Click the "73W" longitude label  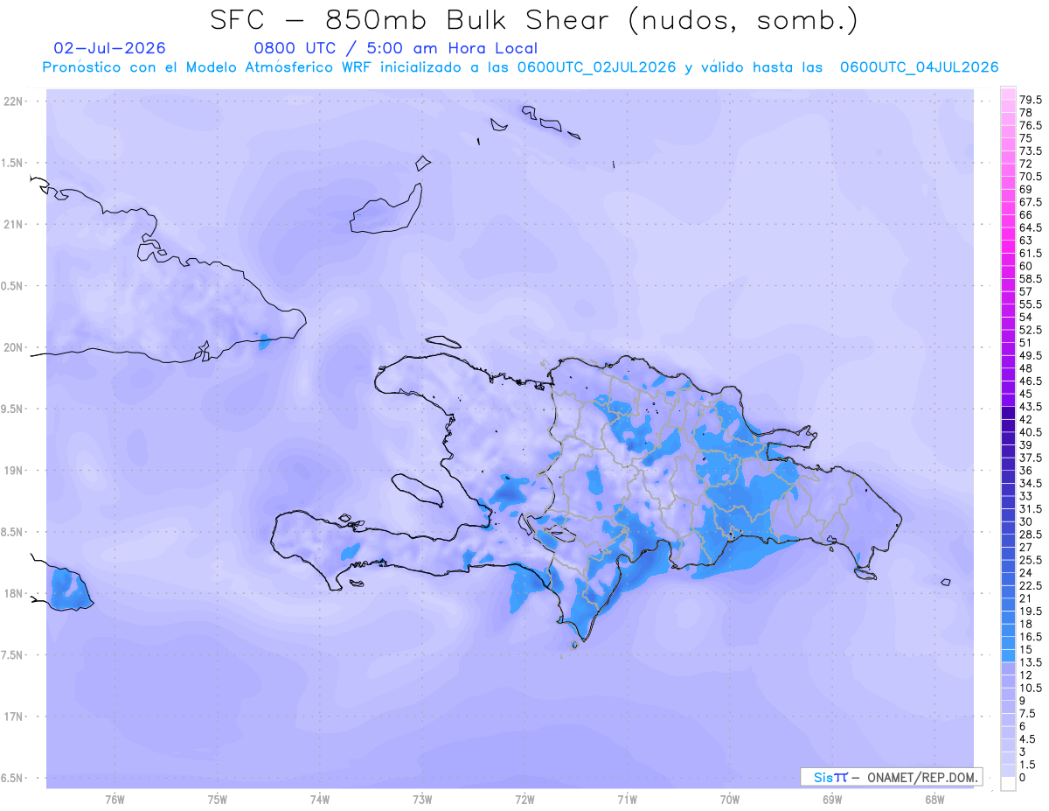coord(422,800)
